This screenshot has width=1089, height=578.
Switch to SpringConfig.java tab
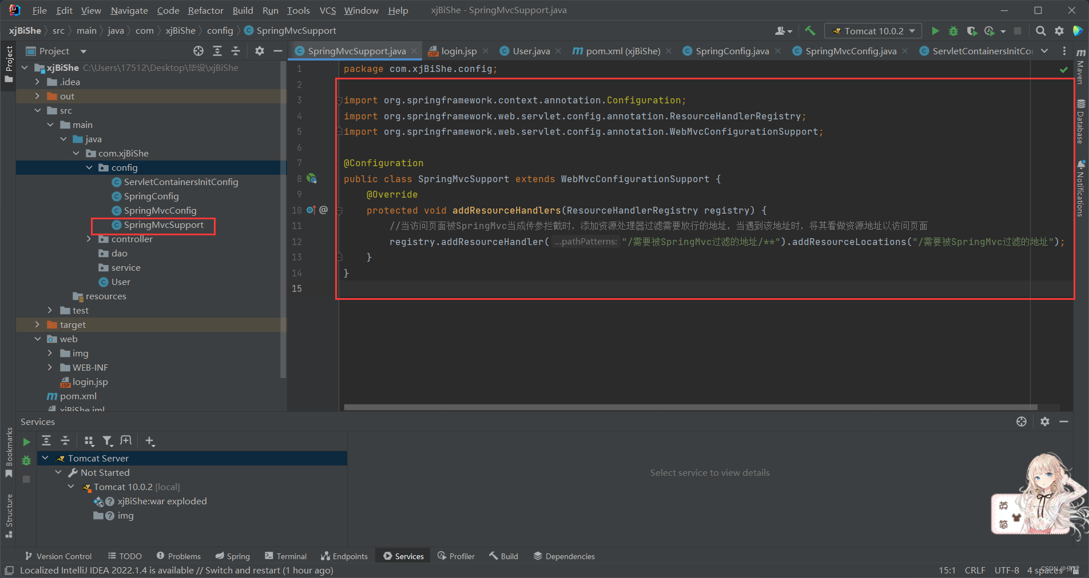732,51
